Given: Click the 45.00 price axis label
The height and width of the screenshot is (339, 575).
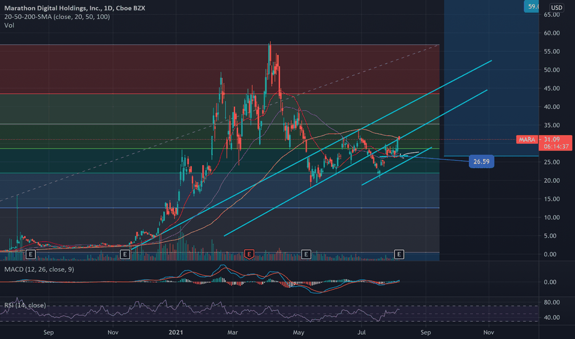Looking at the screenshot, I should coord(552,88).
